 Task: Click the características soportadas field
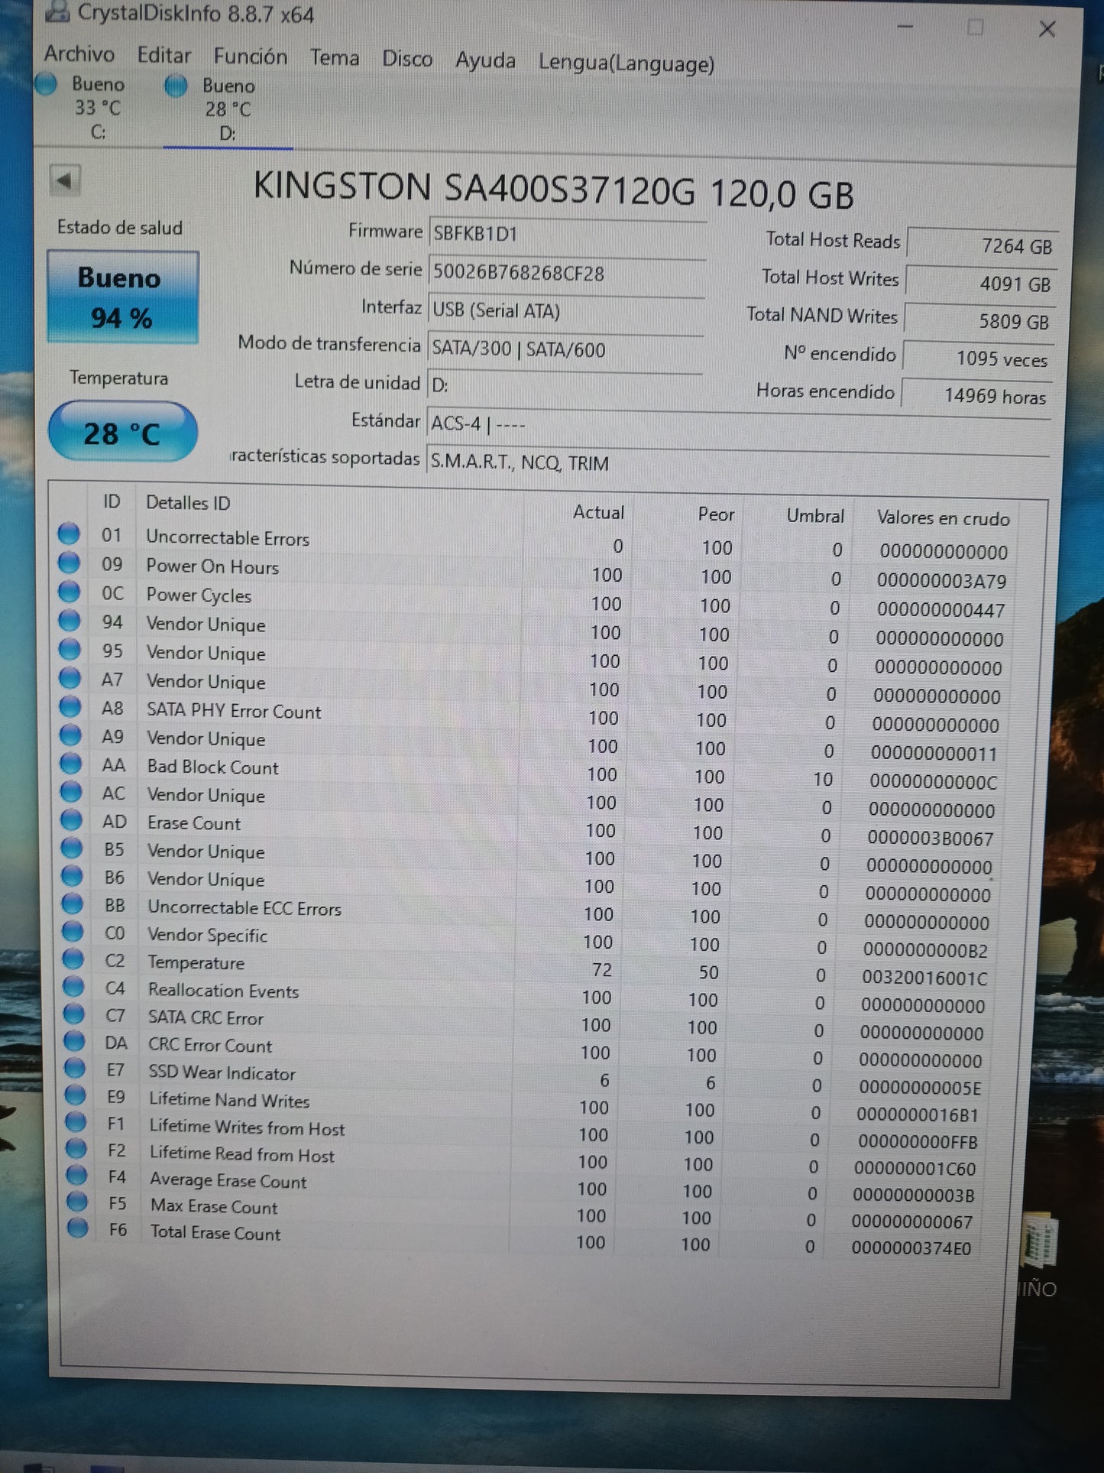coord(737,462)
